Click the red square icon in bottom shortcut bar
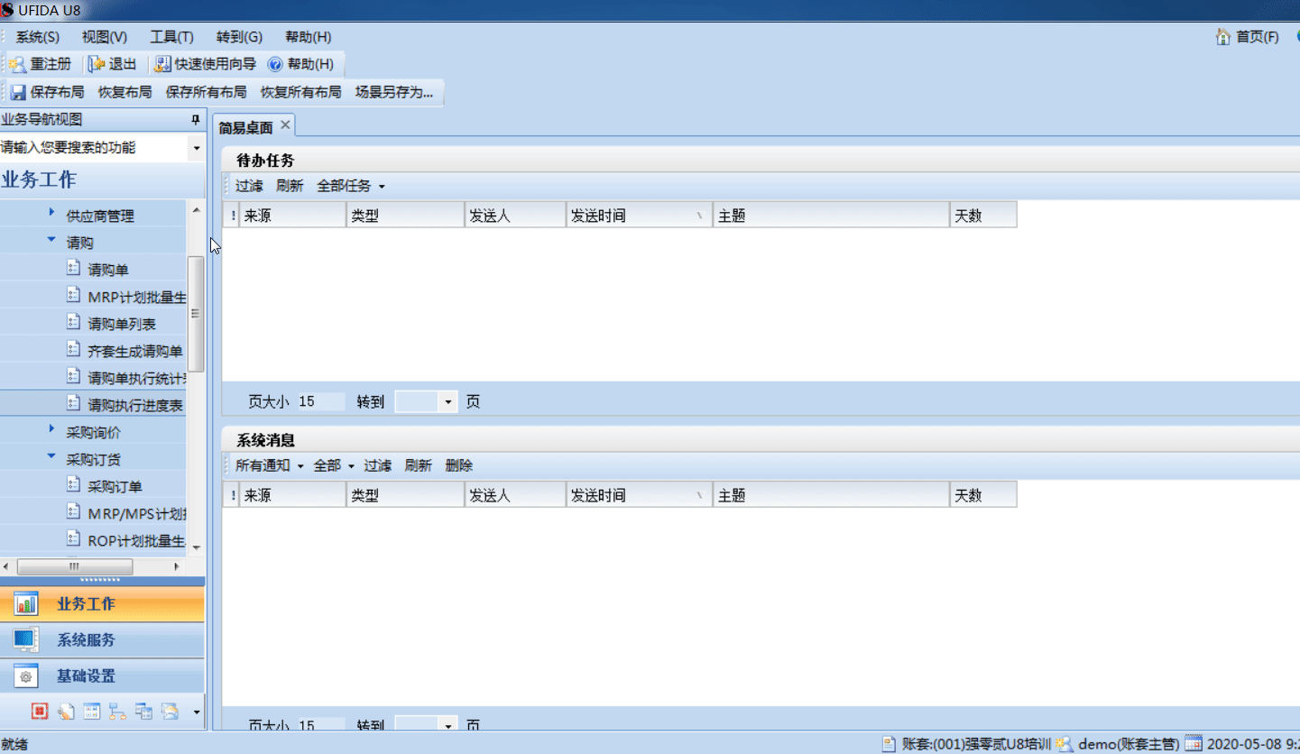This screenshot has height=754, width=1300. 40,712
